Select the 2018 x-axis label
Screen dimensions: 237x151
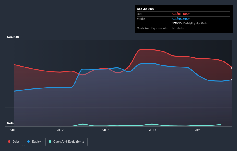point(106,130)
